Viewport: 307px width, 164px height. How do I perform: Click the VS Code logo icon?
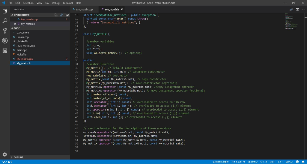pyautogui.click(x=3, y=3)
